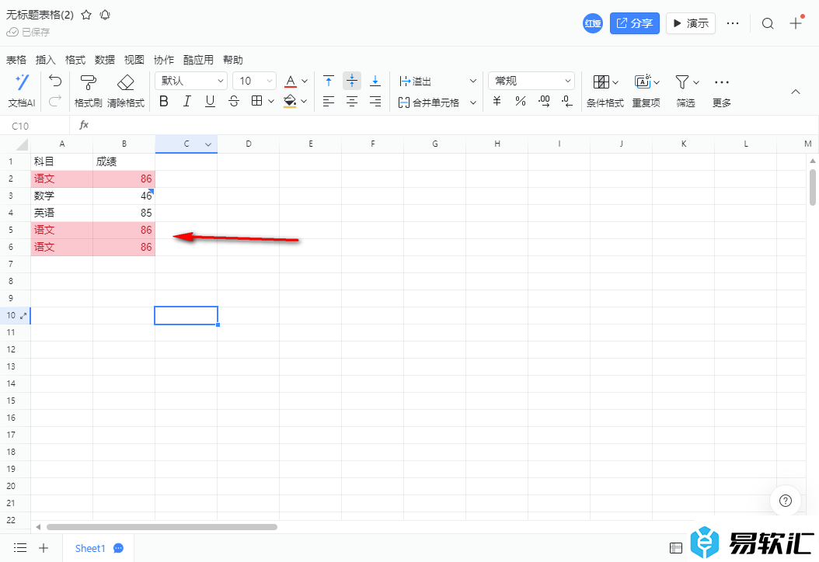
Task: Apply the red font color
Action: (x=291, y=81)
